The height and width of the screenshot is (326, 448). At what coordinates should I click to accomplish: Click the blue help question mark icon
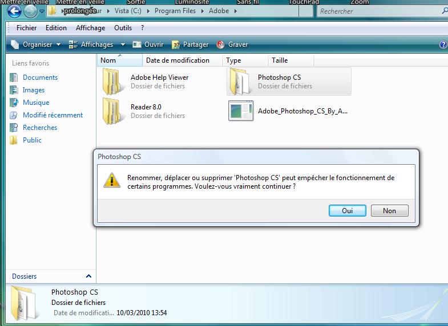(443, 44)
